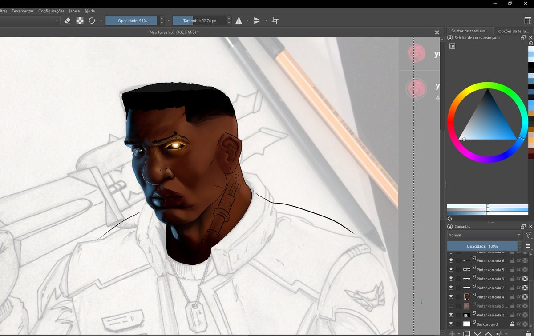Viewport: 534px width, 336px height.
Task: Toggle the horizontal mirror tool icon
Action: tap(239, 20)
